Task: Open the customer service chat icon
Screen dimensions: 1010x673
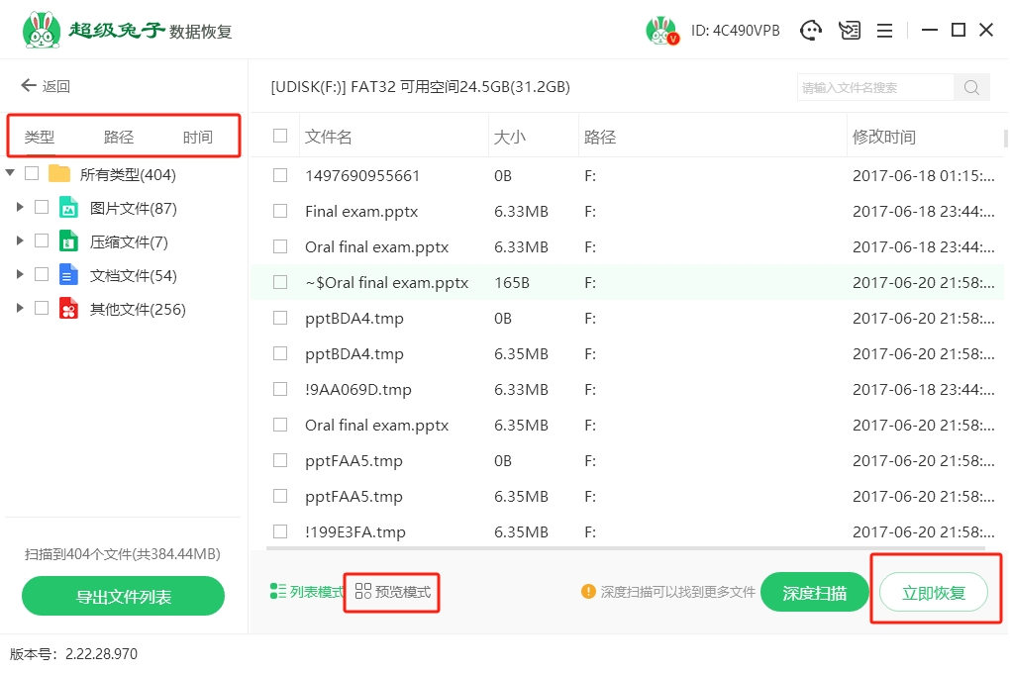Action: [x=812, y=31]
